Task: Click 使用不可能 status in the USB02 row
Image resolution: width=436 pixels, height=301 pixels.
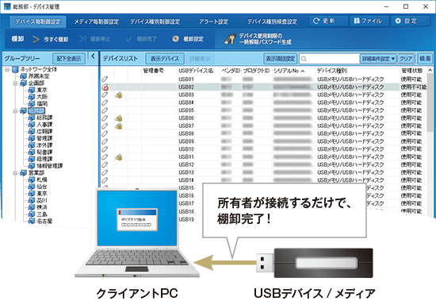Action: [414, 87]
